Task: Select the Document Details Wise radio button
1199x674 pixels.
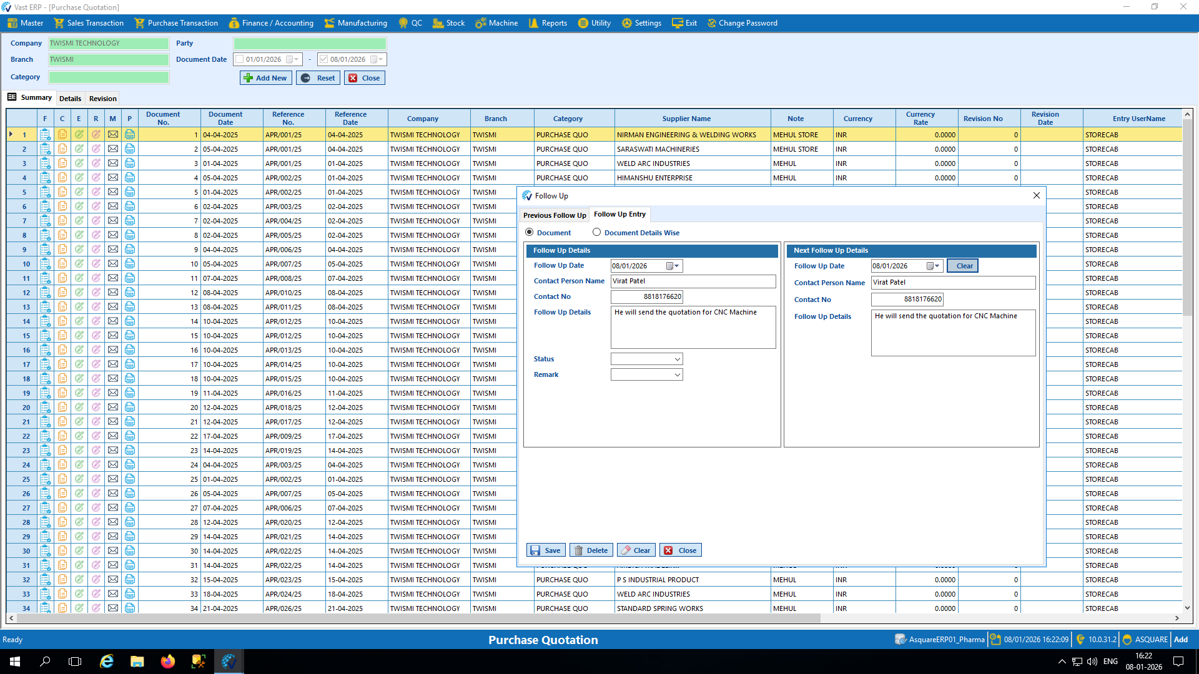Action: (596, 232)
